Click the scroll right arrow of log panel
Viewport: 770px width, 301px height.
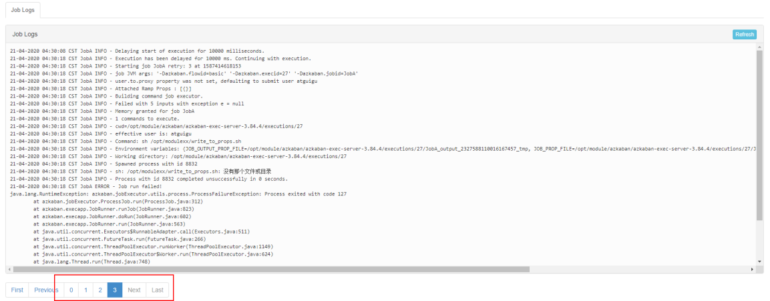point(753,269)
